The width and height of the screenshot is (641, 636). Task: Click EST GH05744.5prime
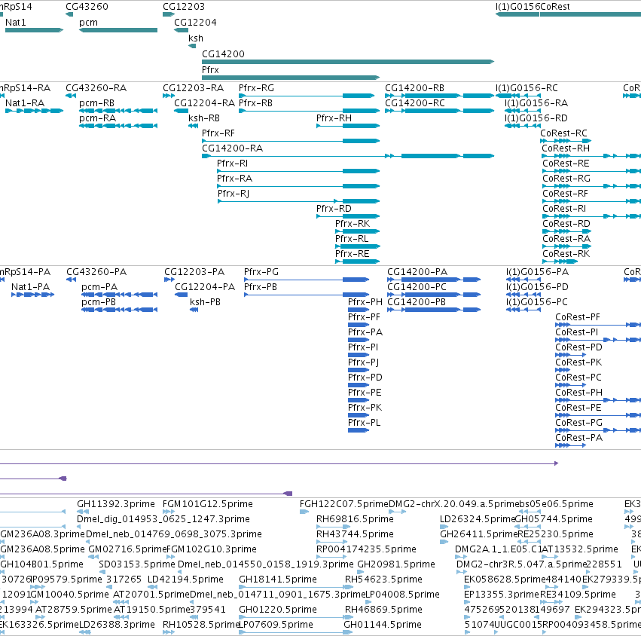(528, 527)
